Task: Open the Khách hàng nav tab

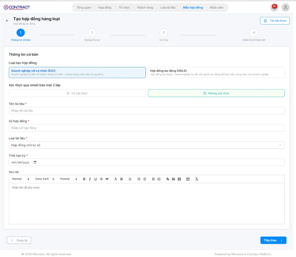Action: pos(145,7)
